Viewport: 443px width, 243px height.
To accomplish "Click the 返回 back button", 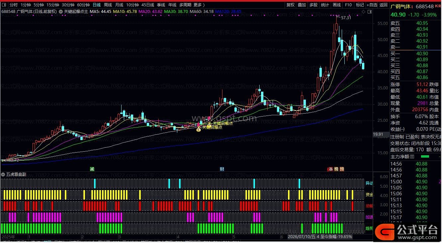I will [x=384, y=5].
